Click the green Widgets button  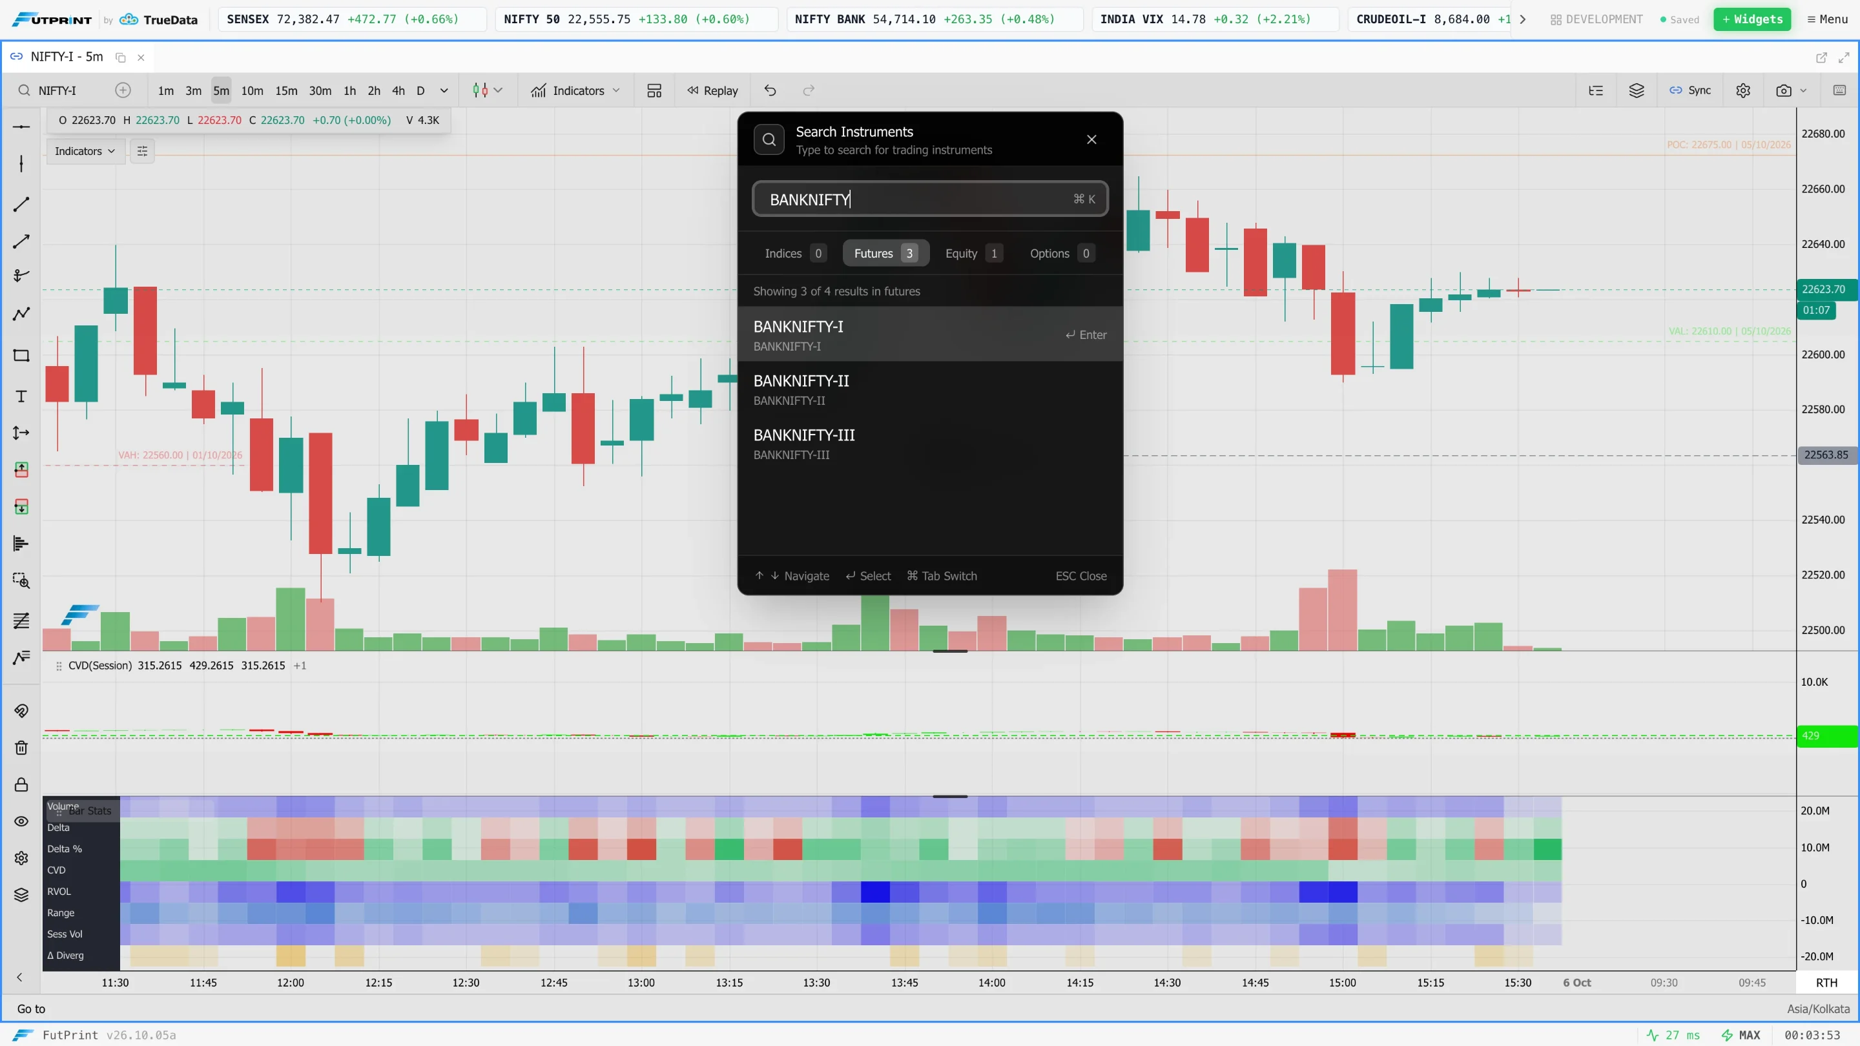click(x=1752, y=19)
